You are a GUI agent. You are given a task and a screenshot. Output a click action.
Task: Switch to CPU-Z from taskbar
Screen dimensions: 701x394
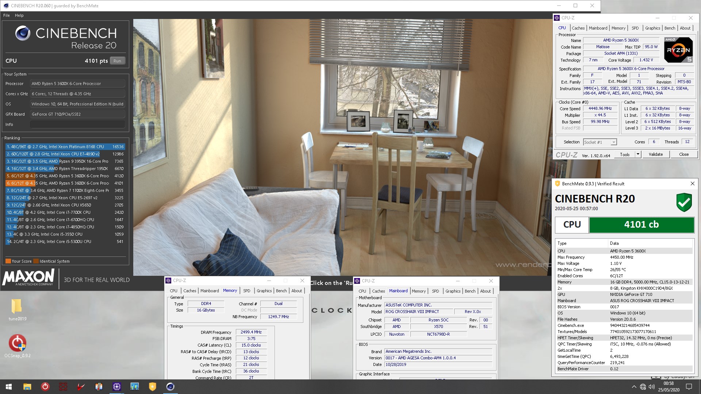click(117, 387)
